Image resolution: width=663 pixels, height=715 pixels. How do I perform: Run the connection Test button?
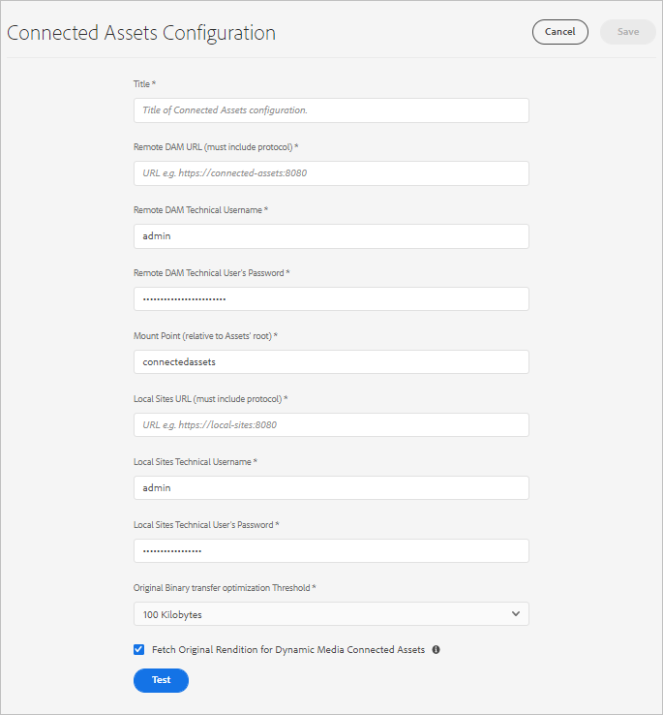(161, 680)
